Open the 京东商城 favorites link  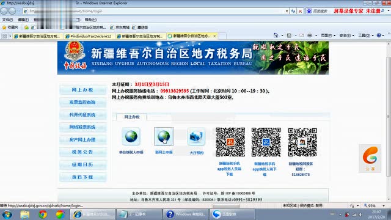[x=120, y=27]
